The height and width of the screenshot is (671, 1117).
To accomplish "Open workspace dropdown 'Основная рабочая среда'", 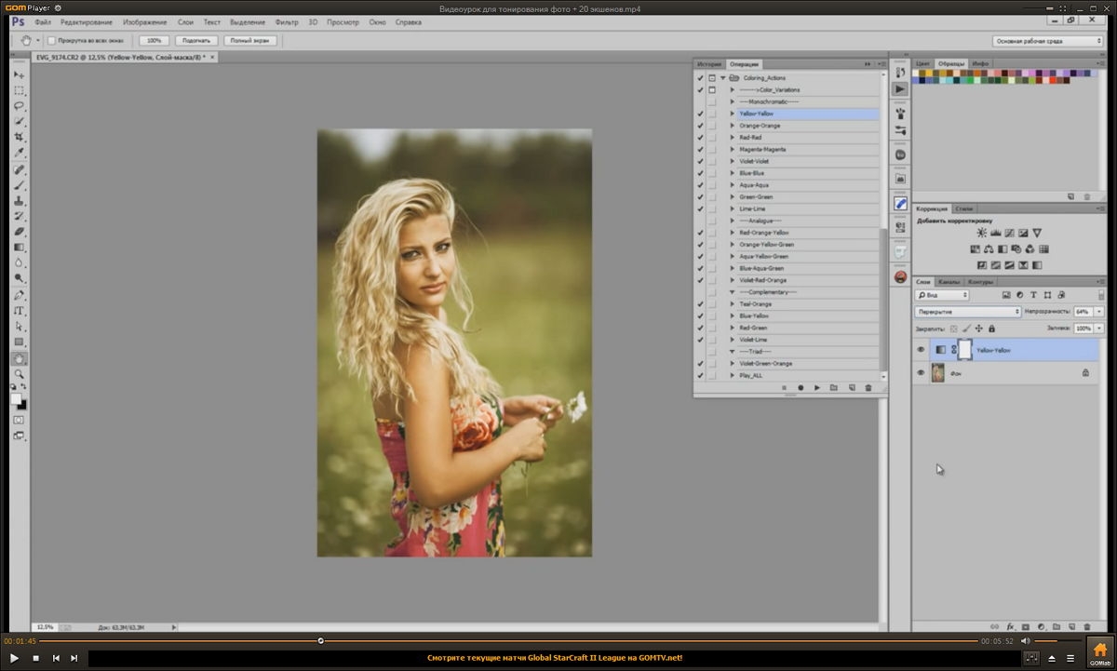I will 1048,41.
